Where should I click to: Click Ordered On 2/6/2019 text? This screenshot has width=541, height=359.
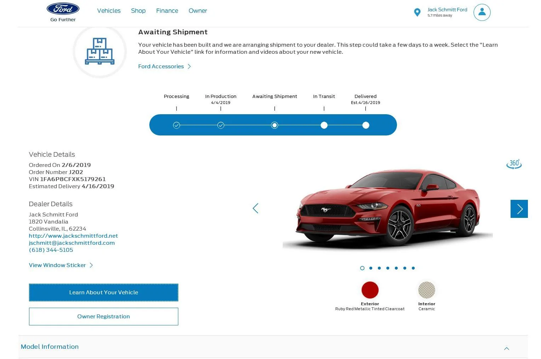[60, 165]
